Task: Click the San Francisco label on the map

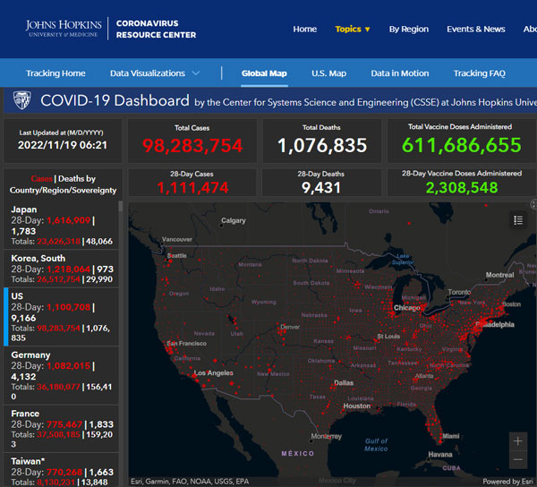Action: pyautogui.click(x=187, y=343)
